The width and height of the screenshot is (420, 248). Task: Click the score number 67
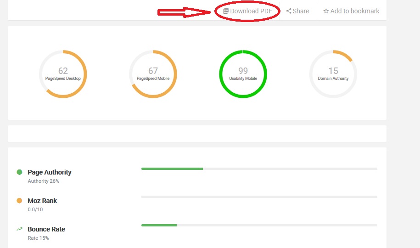click(x=153, y=71)
